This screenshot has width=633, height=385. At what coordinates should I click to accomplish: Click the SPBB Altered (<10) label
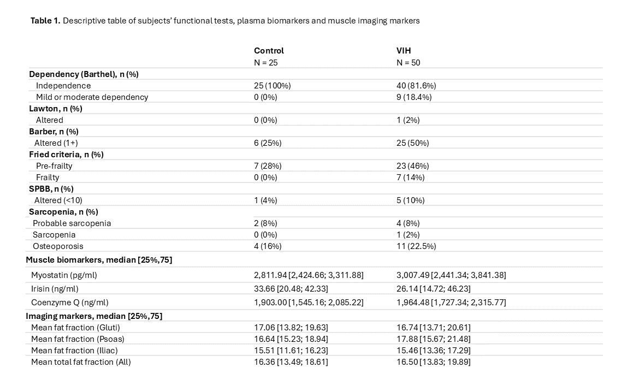pos(58,200)
